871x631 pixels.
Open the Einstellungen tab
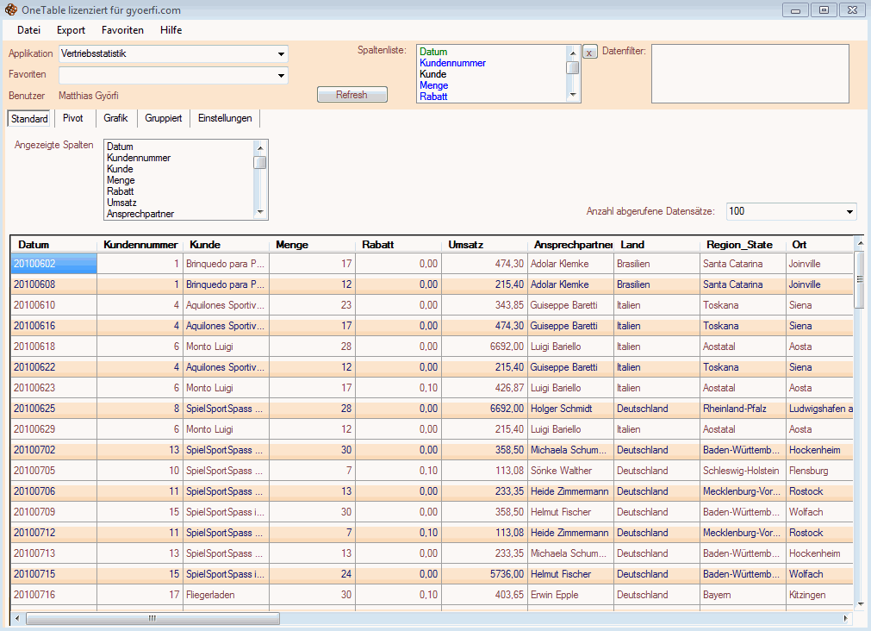(224, 118)
